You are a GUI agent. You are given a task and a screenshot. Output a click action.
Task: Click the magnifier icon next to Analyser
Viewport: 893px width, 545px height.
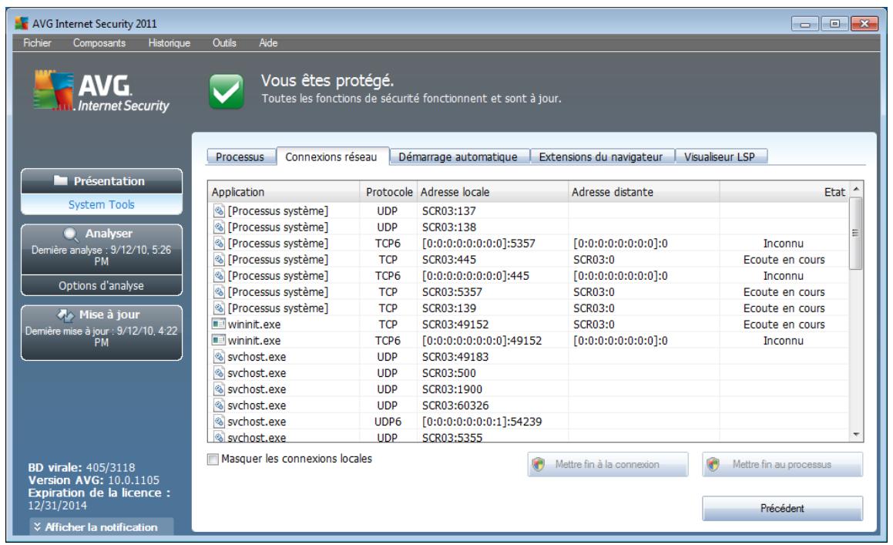tap(71, 234)
